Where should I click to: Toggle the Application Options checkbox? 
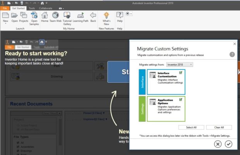(x=180, y=99)
